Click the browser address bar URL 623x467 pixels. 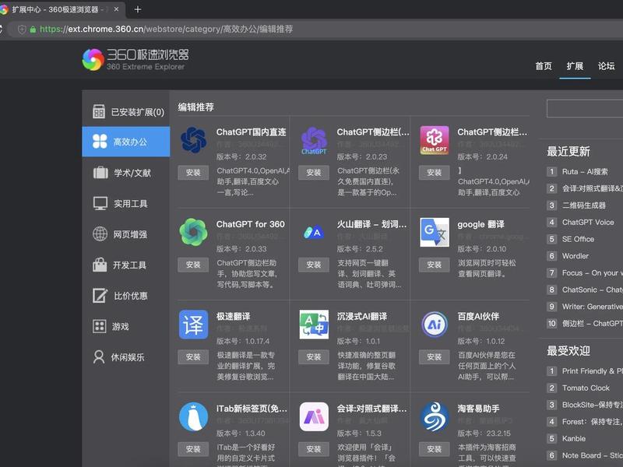point(167,30)
